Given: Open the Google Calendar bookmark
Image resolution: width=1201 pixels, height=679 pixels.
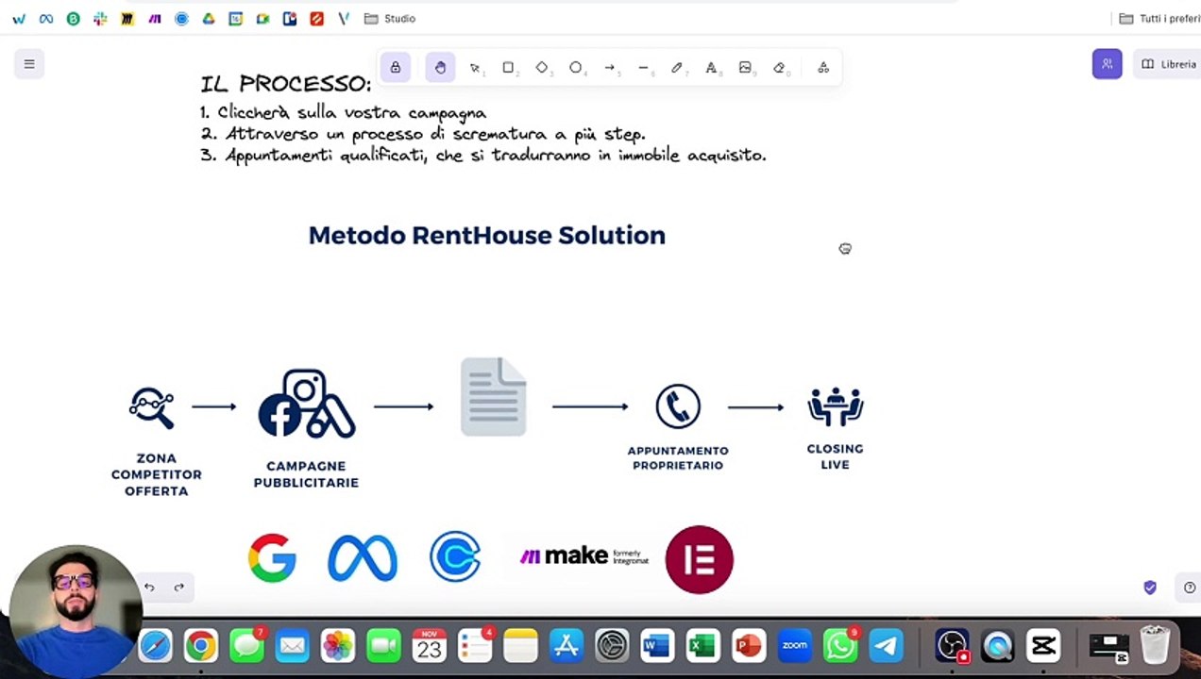Looking at the screenshot, I should click(236, 19).
